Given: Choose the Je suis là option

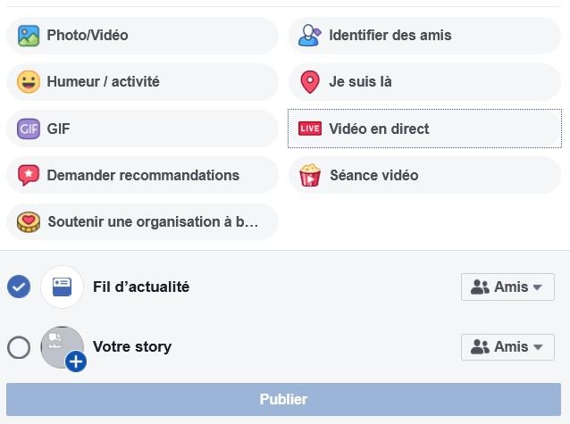Looking at the screenshot, I should pos(424,82).
